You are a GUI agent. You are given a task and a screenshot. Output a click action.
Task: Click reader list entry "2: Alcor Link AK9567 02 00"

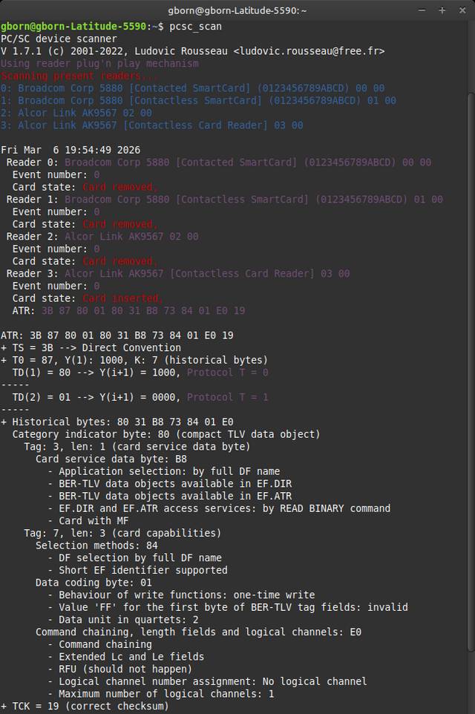pos(76,113)
